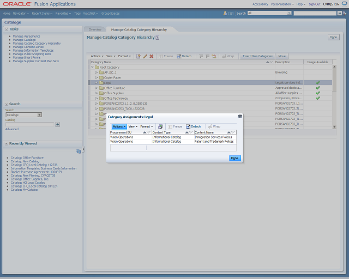Switch to the Overview tab
This screenshot has height=279, width=349.
pyautogui.click(x=95, y=29)
